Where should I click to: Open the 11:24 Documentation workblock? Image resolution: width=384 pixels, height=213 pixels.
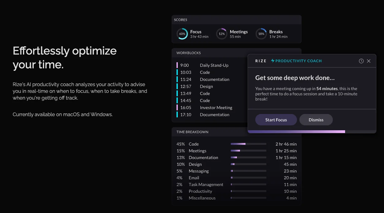[214, 79]
